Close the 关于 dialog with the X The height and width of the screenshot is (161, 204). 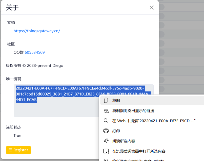[x=151, y=7]
